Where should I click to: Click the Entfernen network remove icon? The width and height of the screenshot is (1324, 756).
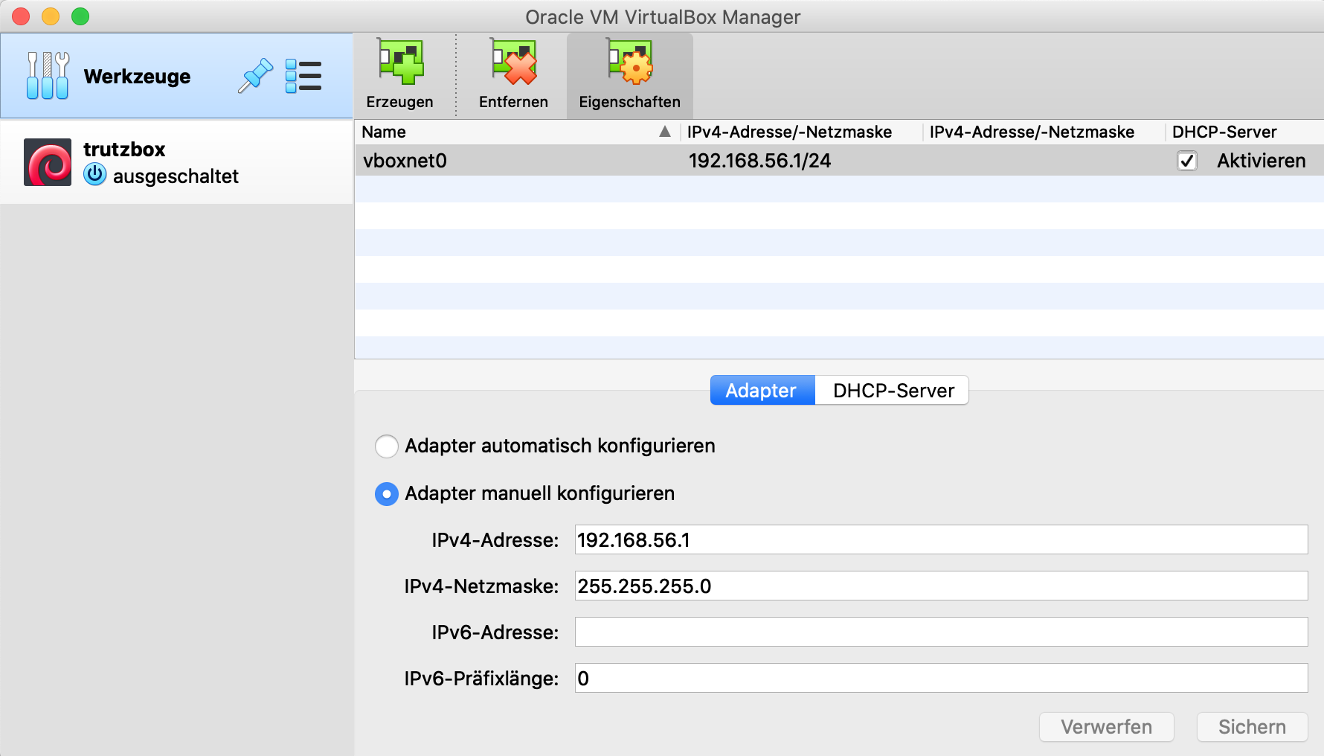(x=513, y=63)
